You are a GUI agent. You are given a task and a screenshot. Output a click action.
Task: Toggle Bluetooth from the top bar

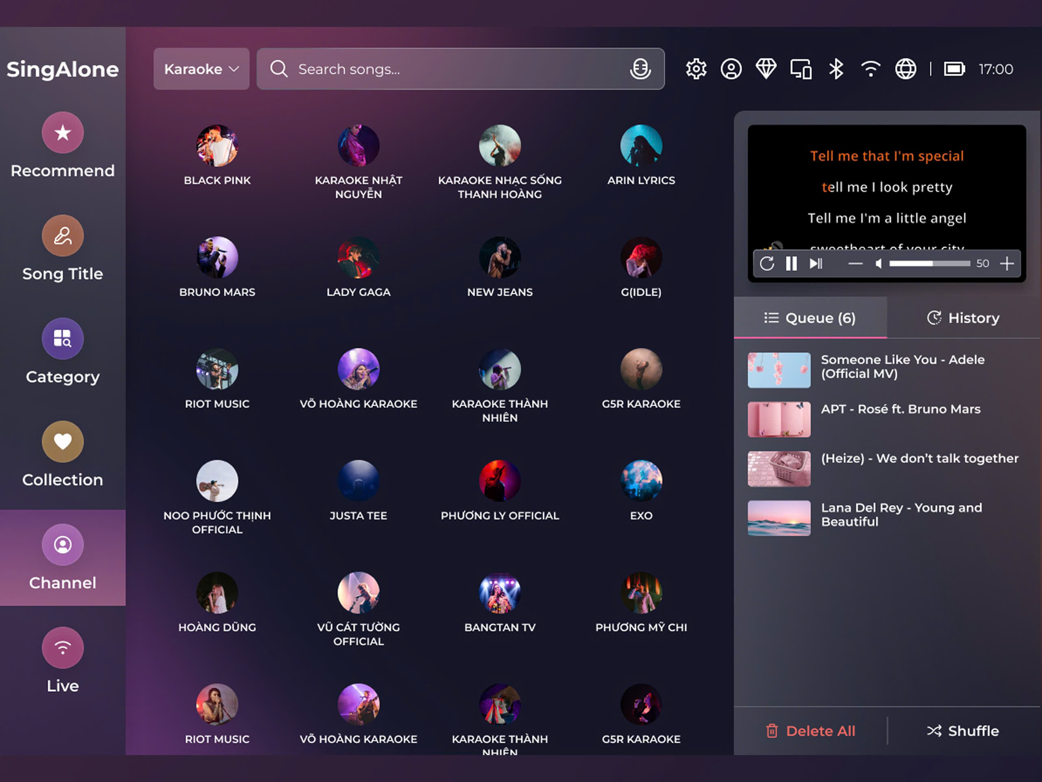tap(836, 69)
